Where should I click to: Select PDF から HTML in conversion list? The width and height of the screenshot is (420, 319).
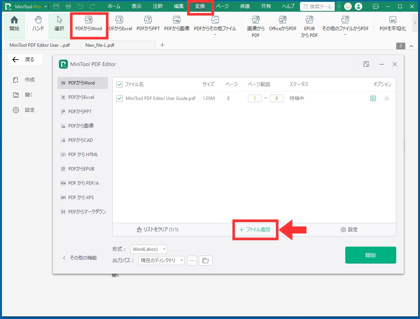tap(83, 155)
